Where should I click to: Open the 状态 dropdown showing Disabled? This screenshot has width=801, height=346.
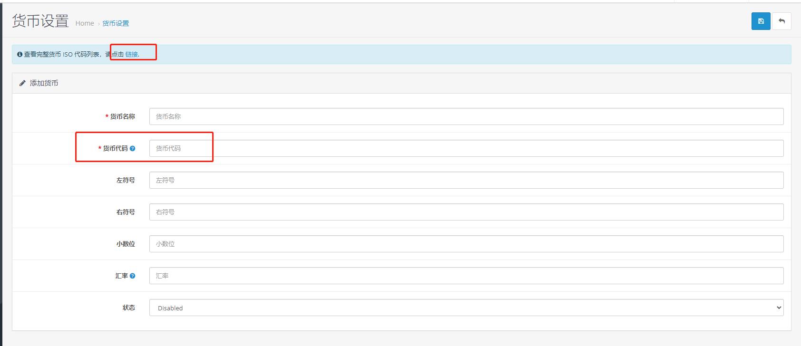tap(466, 308)
